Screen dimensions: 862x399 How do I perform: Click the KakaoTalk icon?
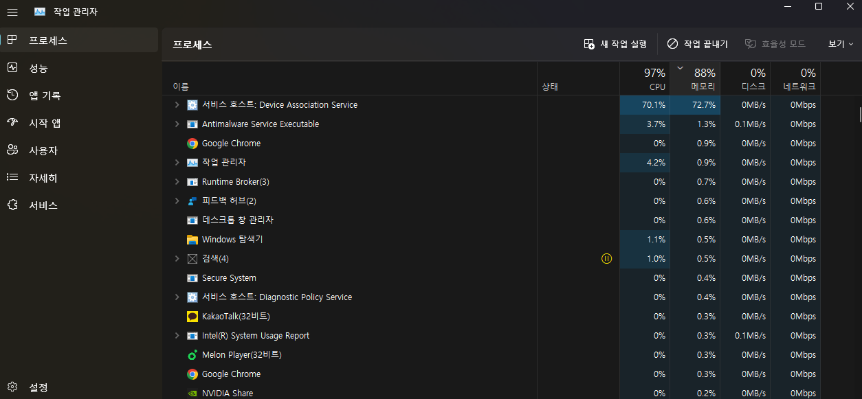(x=192, y=317)
